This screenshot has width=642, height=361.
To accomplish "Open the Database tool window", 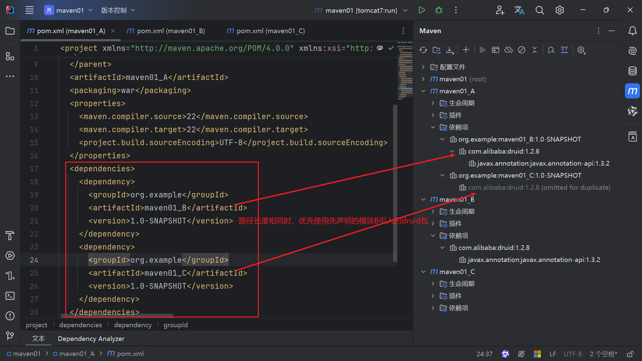I will coord(632,71).
